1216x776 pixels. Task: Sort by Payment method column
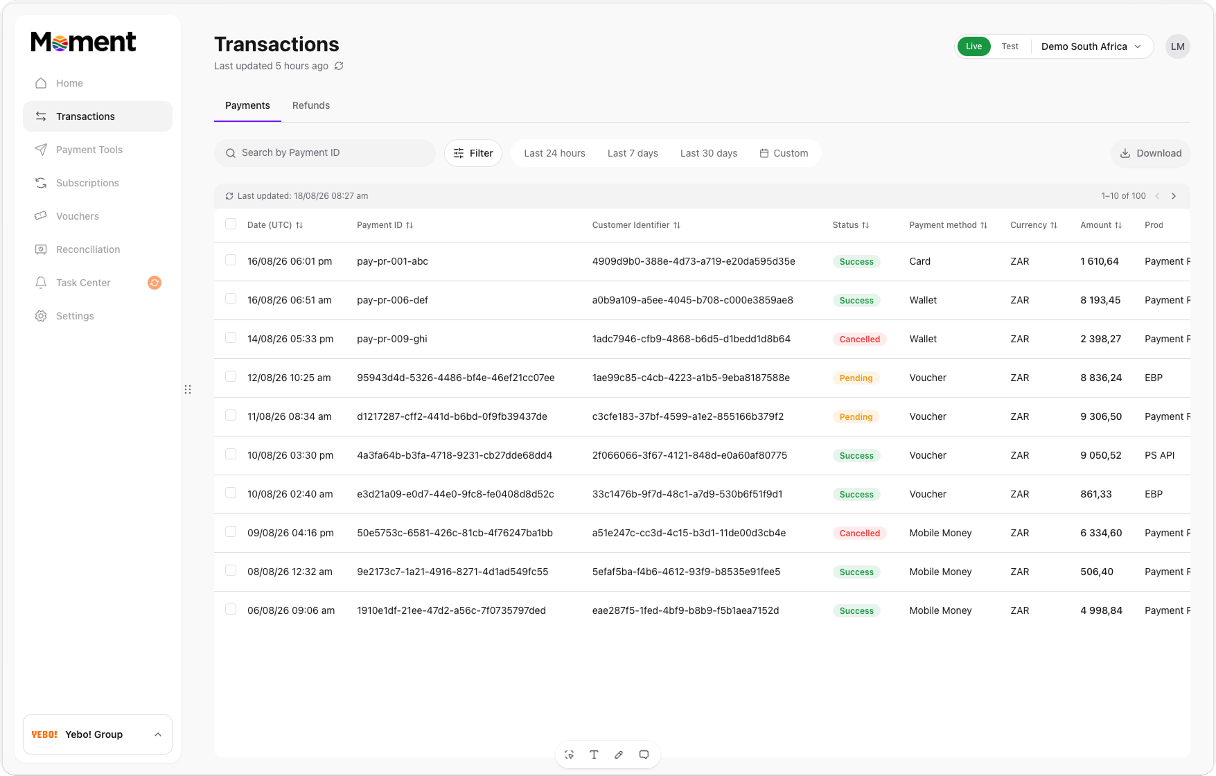(x=984, y=225)
